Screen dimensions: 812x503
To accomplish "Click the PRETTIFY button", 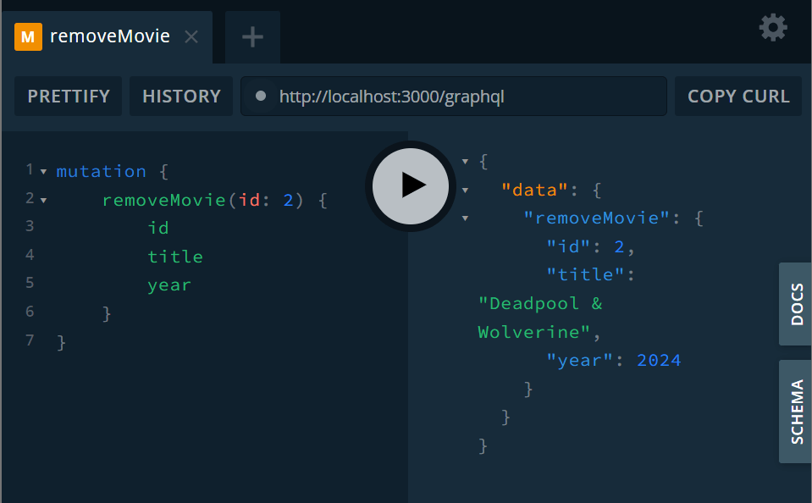I will (69, 97).
